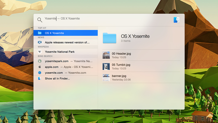Click the Apple - OS X Yosemi... description
The image size is (218, 123).
[x=78, y=67]
